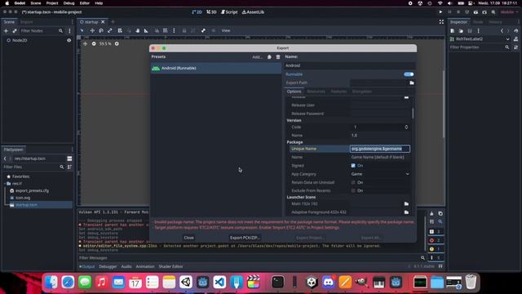Click the Close button in Export dialog
522x294 pixels.
click(x=188, y=238)
